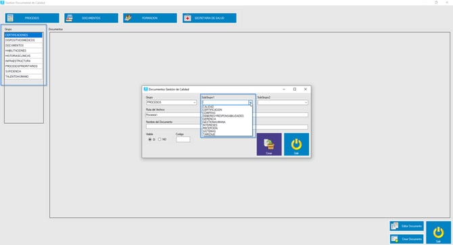
Task: Close the main Gestión Documental window
Action: (447, 2)
